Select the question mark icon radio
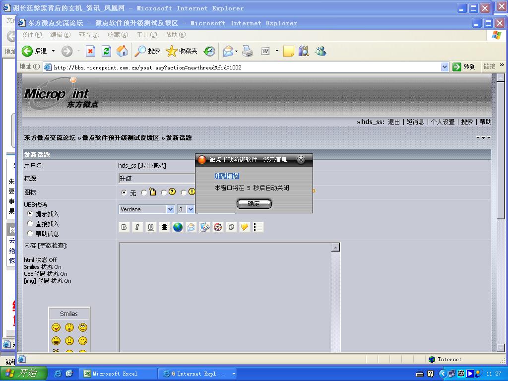The height and width of the screenshot is (381, 508). [164, 192]
